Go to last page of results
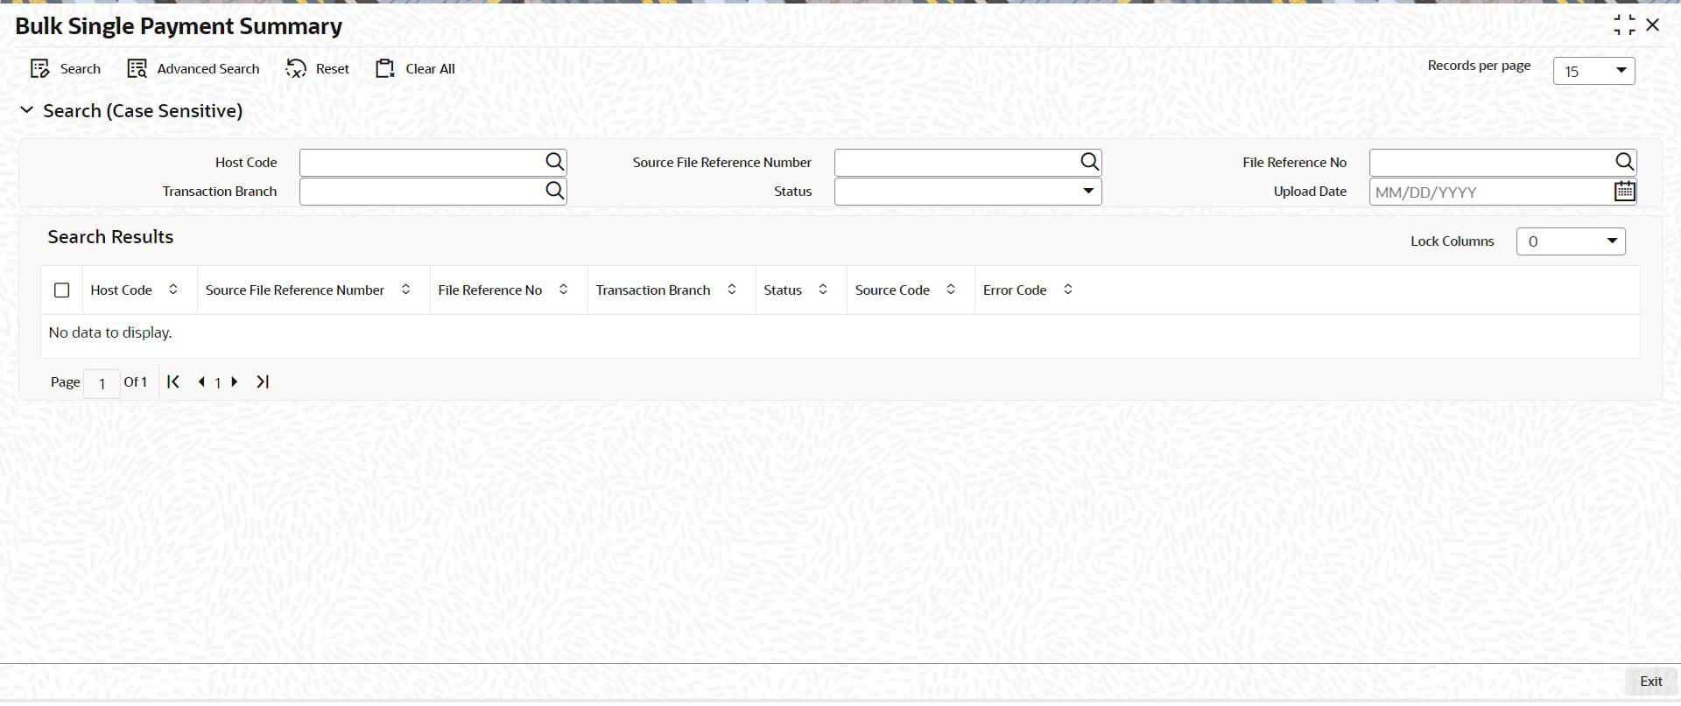The image size is (1681, 706). tap(263, 381)
